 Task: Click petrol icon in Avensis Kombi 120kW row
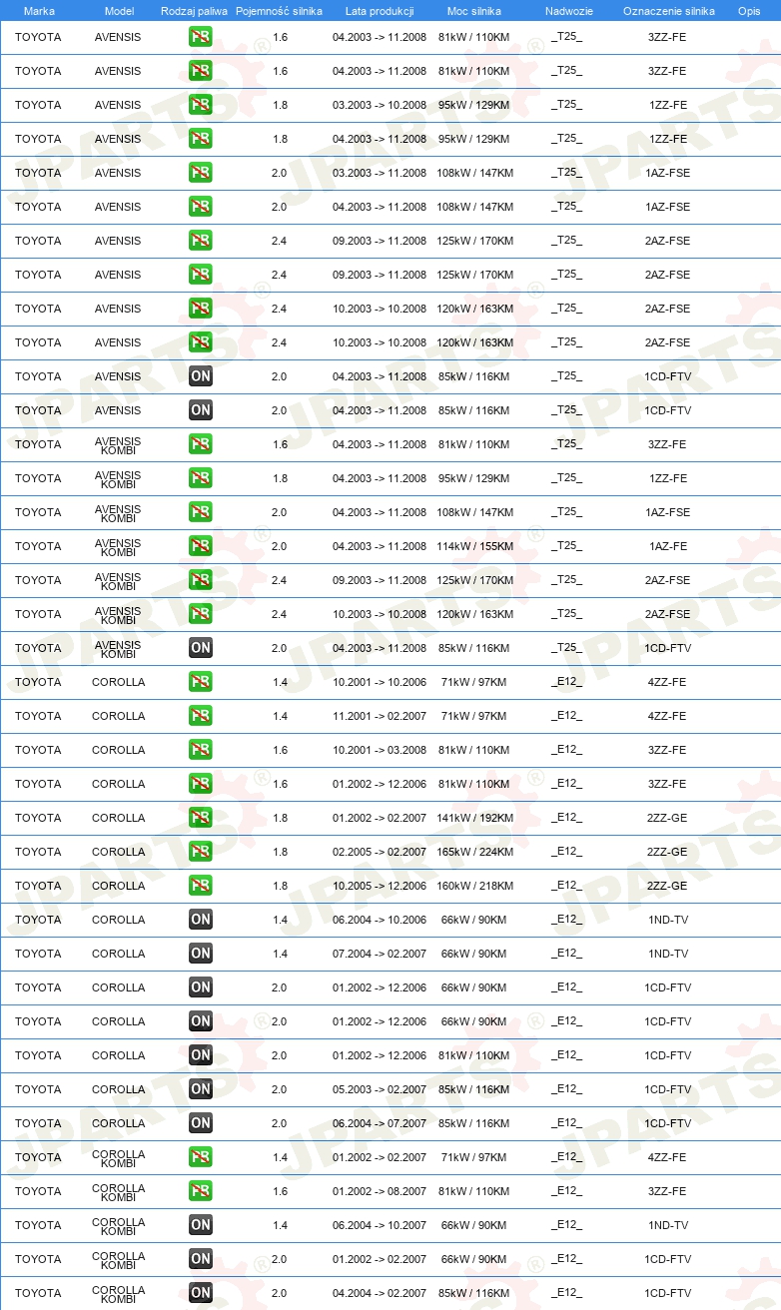coord(201,614)
